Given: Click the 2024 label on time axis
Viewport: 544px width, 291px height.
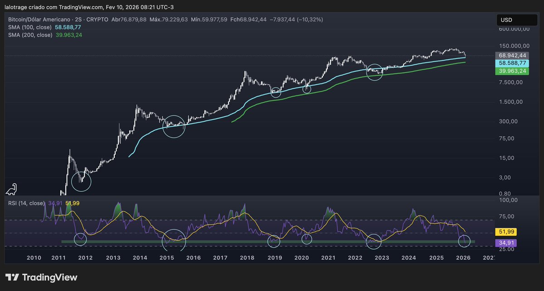Looking at the screenshot, I should pos(409,258).
